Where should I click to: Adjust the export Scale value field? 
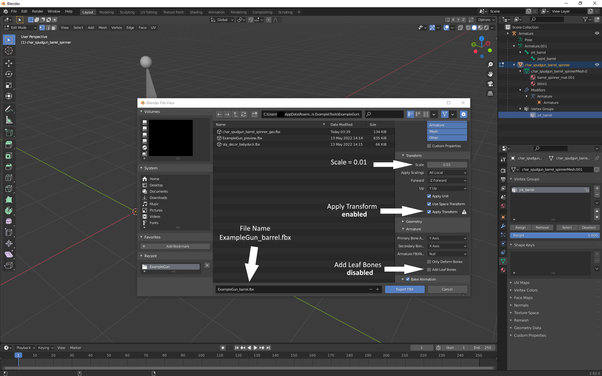coord(447,165)
